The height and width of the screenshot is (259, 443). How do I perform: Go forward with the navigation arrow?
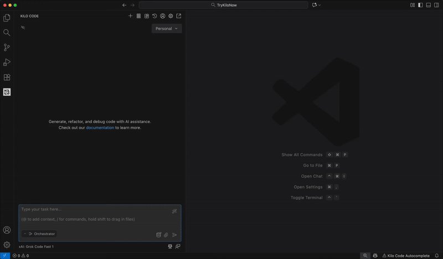(132, 5)
